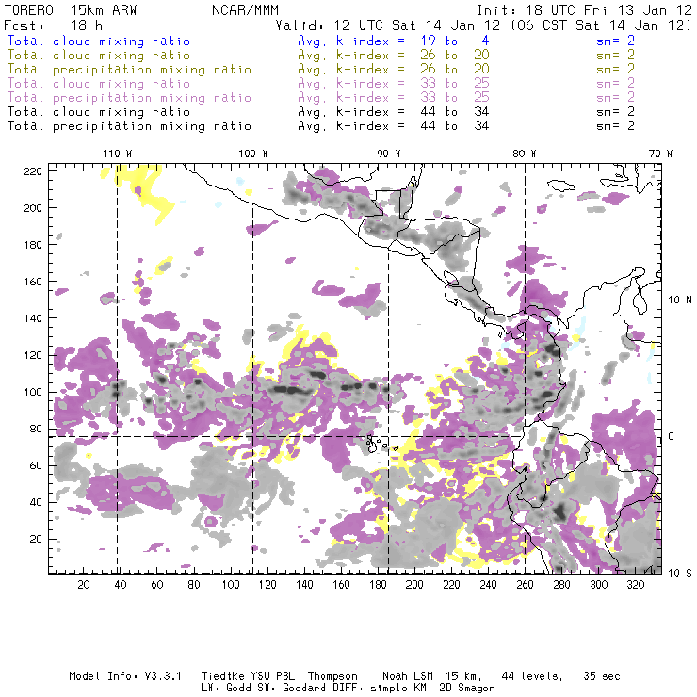Select the '100 W' longitude label
This screenshot has height=697, width=697.
pyautogui.click(x=253, y=154)
